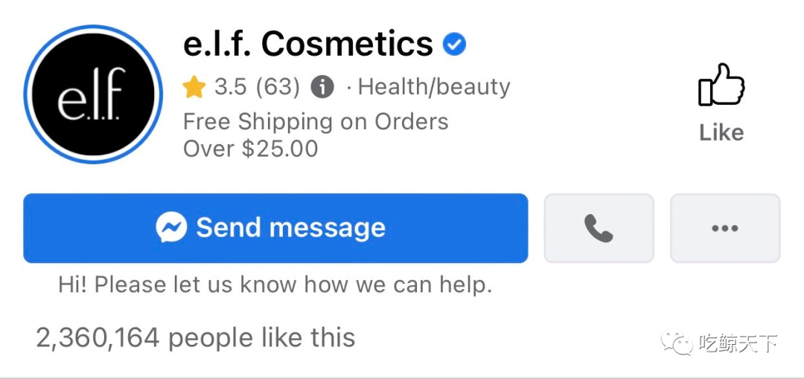Click the rating info icon
The height and width of the screenshot is (379, 804).
coord(322,88)
